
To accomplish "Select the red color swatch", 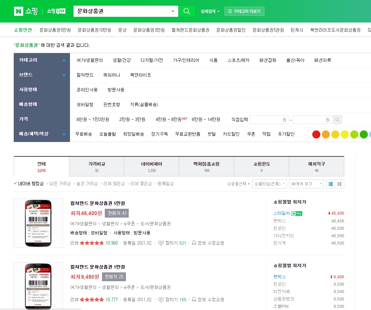I will point(316,134).
